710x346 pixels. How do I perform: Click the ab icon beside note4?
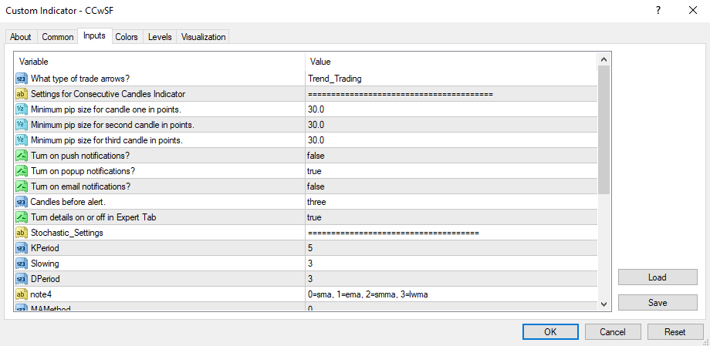click(22, 294)
